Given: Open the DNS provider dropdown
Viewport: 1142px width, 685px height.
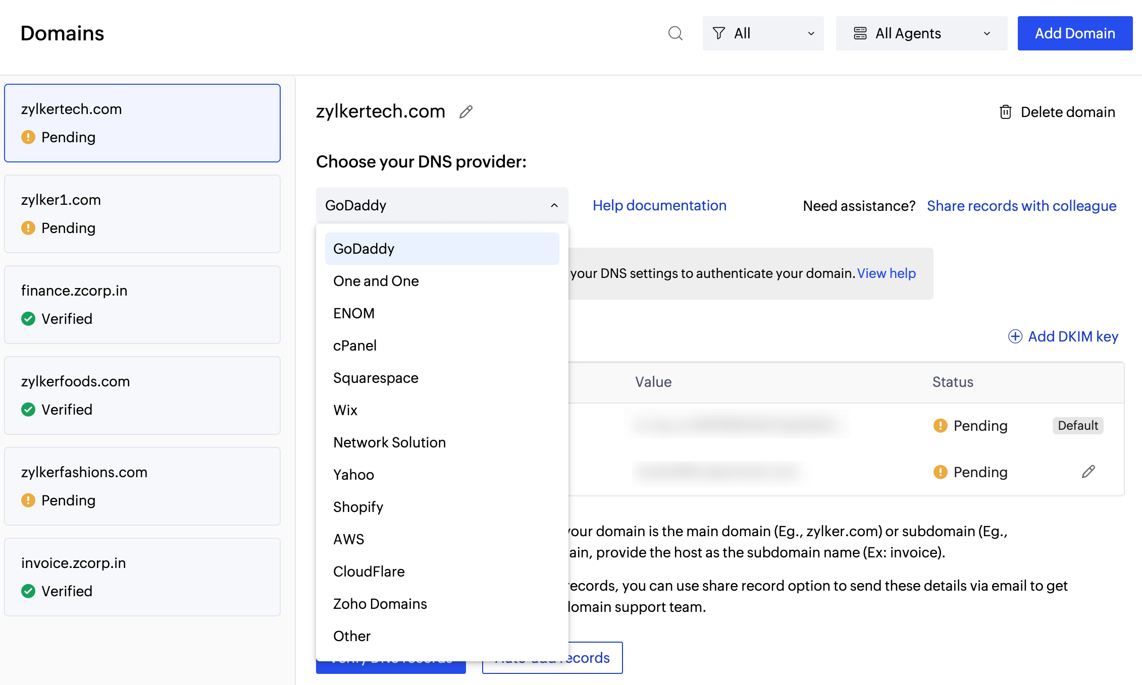Looking at the screenshot, I should [x=442, y=205].
